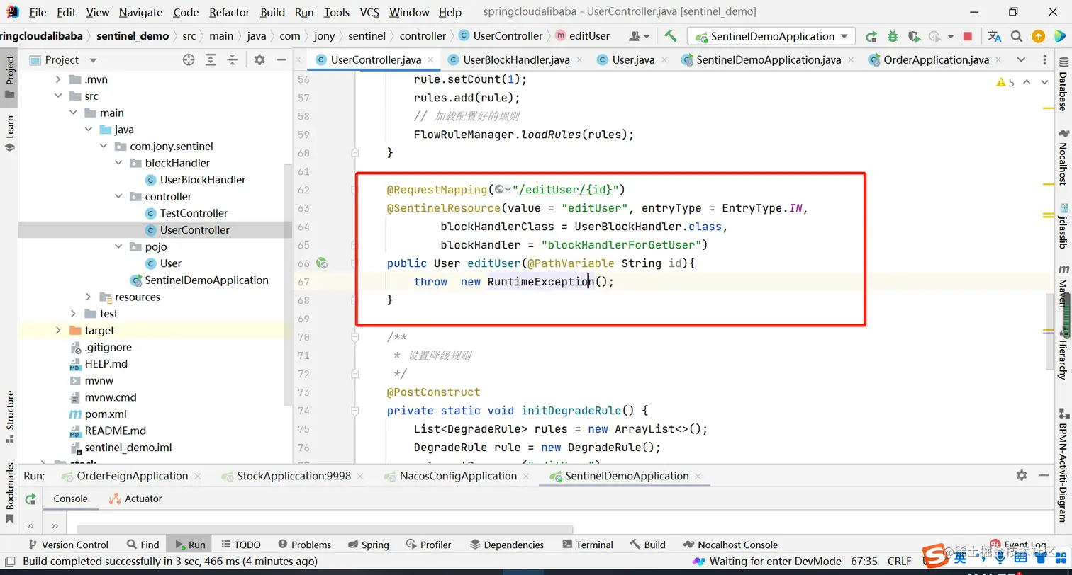This screenshot has height=575, width=1072.
Task: Open Run panel settings gear
Action: click(x=1022, y=475)
